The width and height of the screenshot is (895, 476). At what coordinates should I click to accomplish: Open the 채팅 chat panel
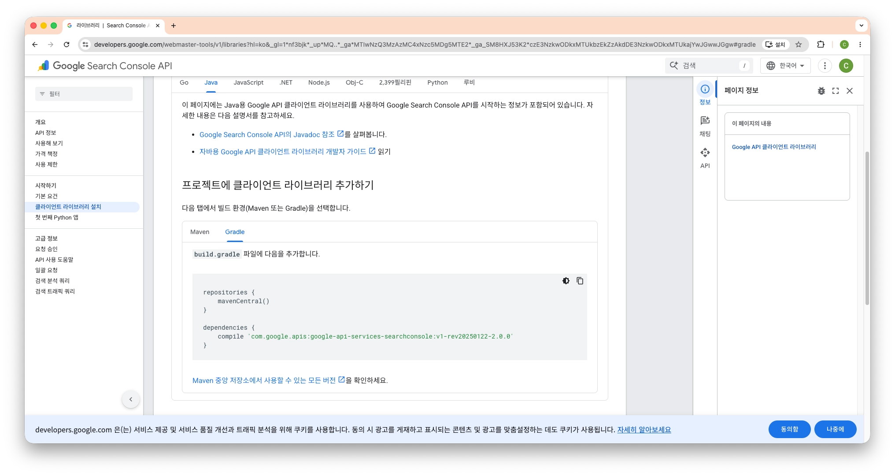tap(705, 126)
